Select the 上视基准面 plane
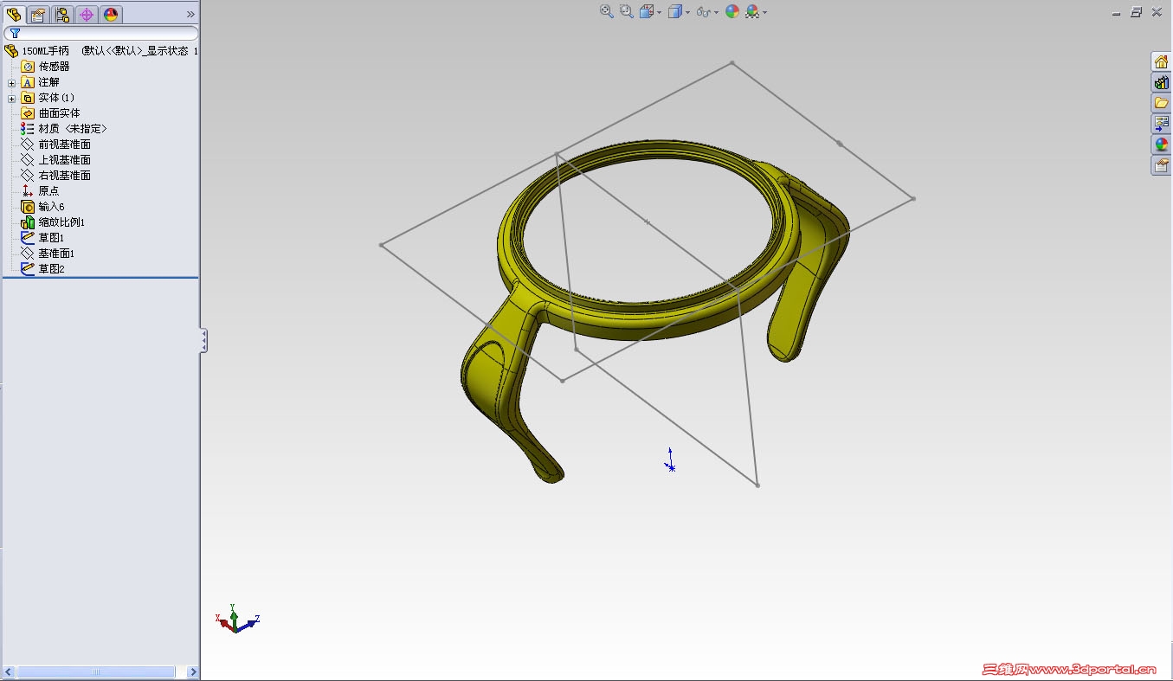Image resolution: width=1173 pixels, height=681 pixels. point(64,160)
